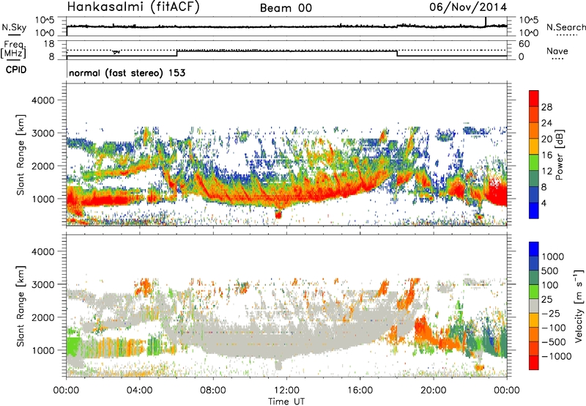Viewport: 586px width, 406px height.
Task: Click the gray segment of the velocity colorbar
Action: click(x=534, y=306)
